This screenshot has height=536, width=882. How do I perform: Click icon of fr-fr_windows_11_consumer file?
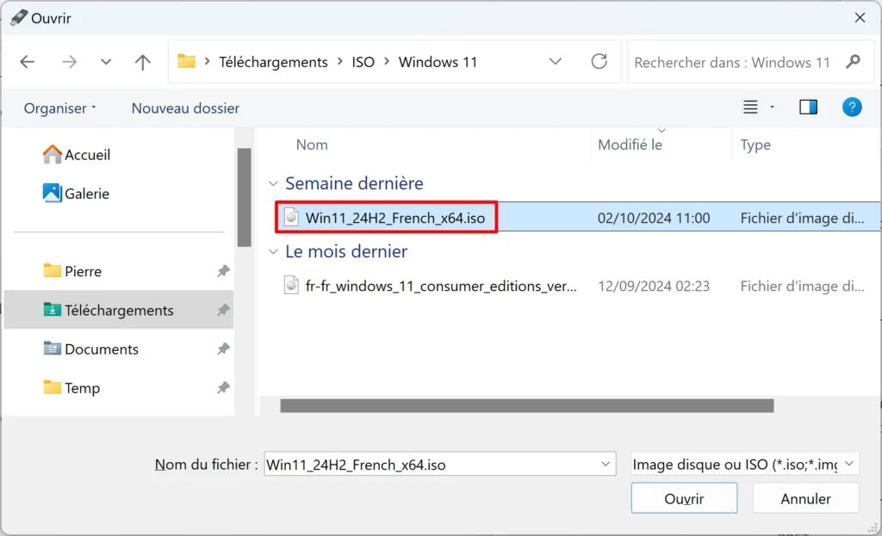pos(291,286)
